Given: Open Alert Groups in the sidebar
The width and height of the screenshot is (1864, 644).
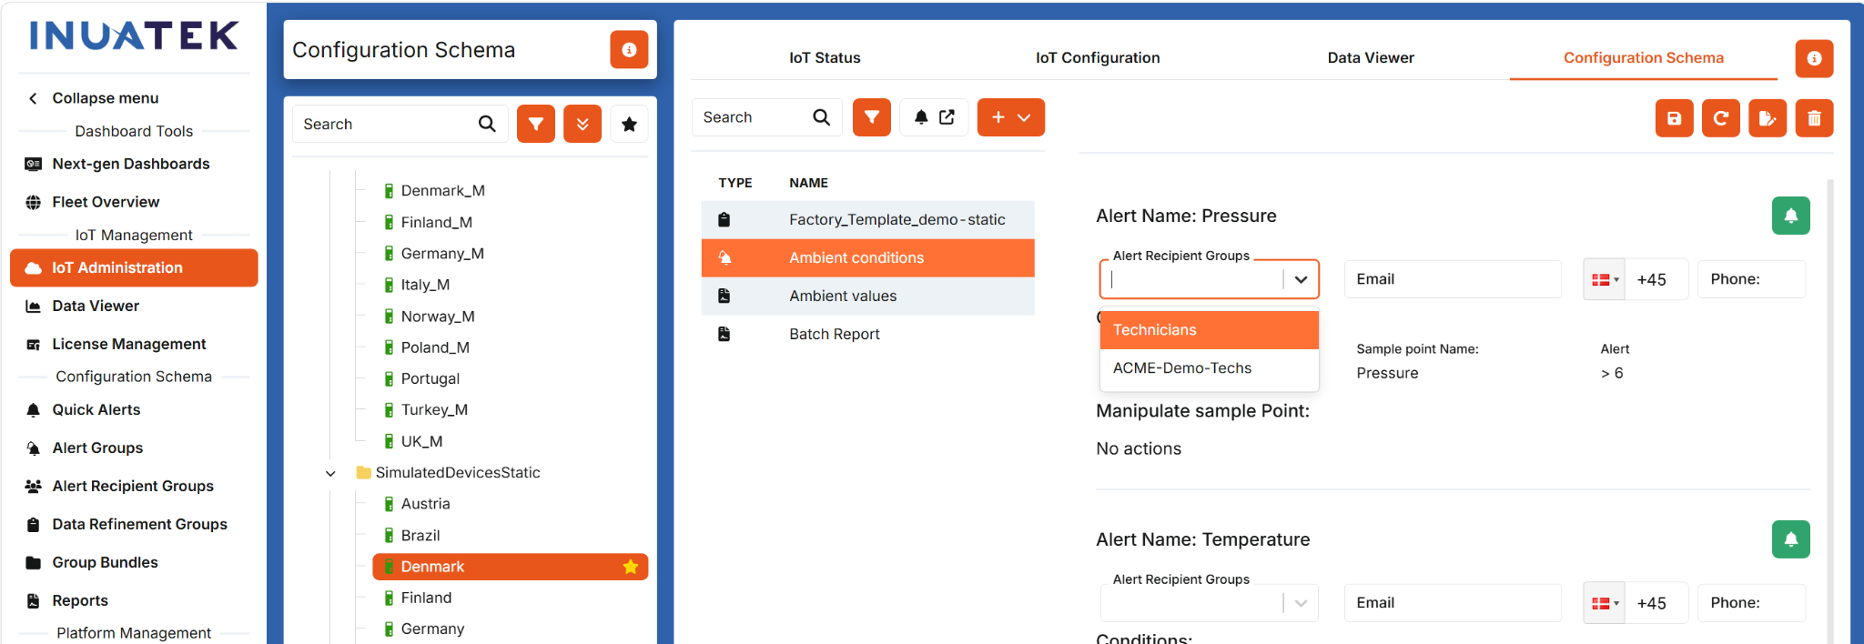Looking at the screenshot, I should (x=97, y=448).
